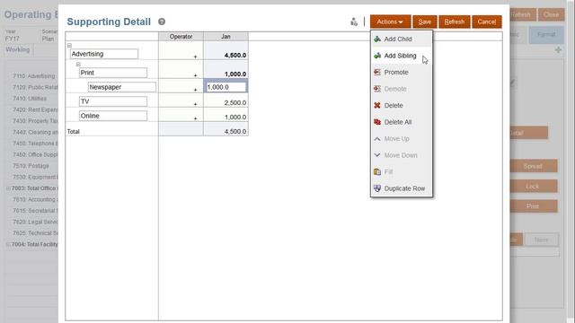This screenshot has height=323, width=575.
Task: Click the Move Down arrow icon
Action: [x=377, y=155]
